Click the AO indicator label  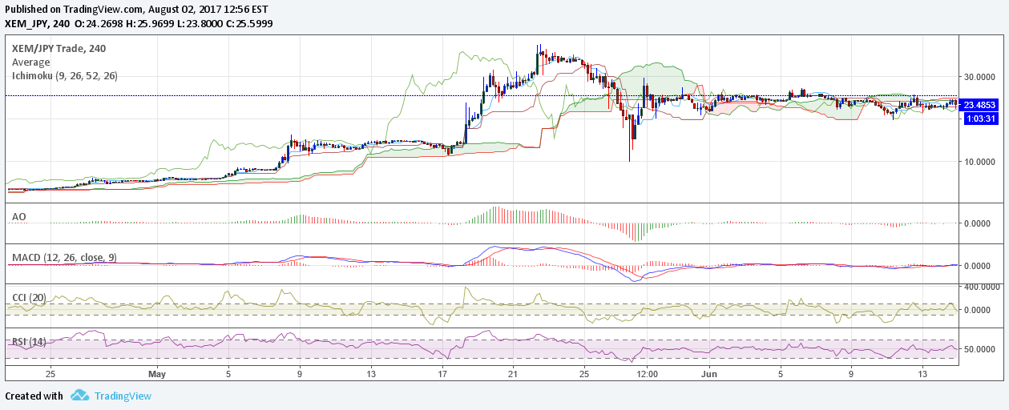point(18,216)
